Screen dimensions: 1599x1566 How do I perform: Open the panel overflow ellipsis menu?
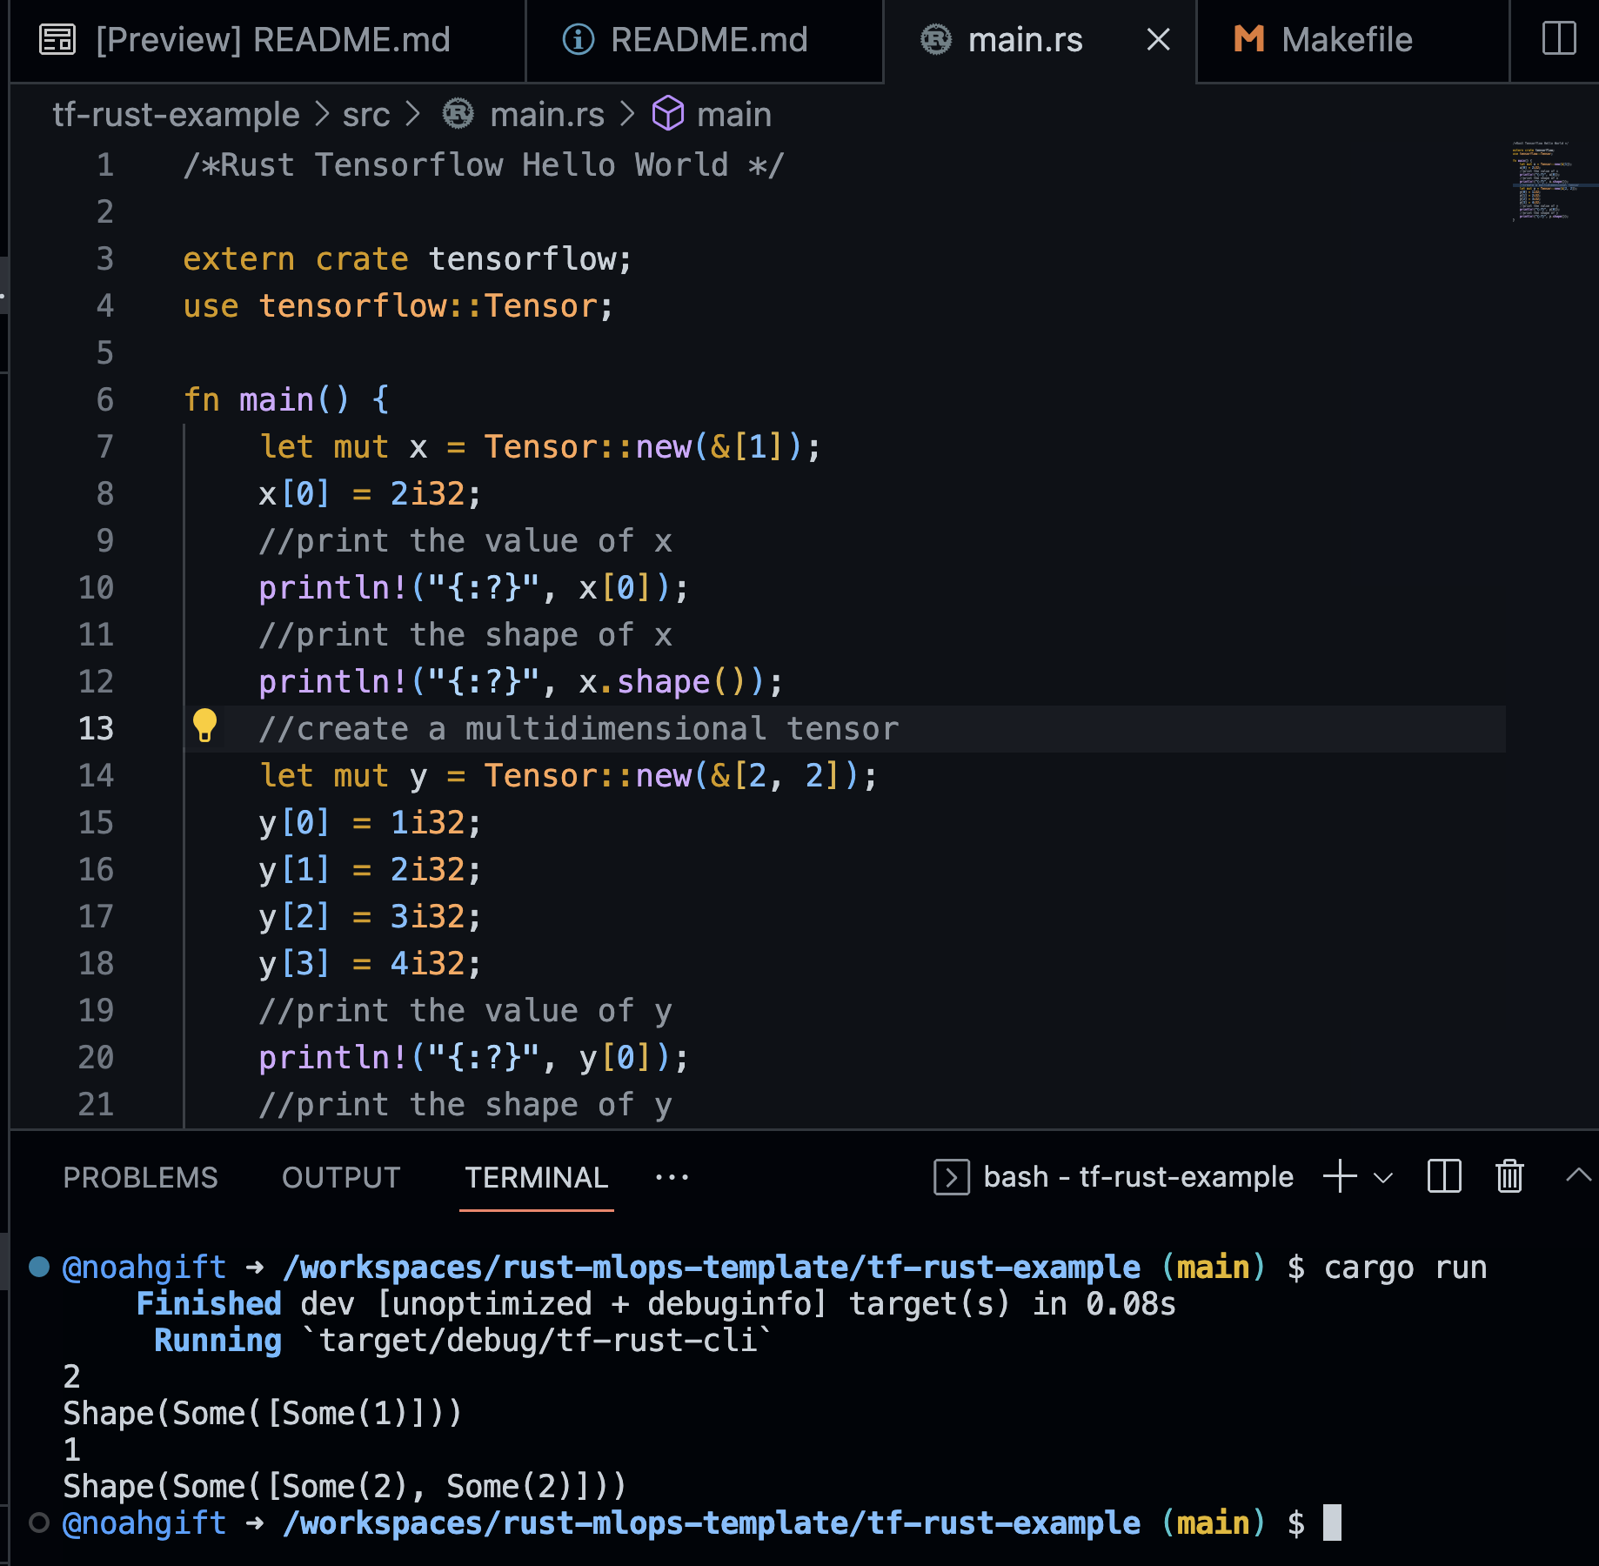pyautogui.click(x=672, y=1178)
